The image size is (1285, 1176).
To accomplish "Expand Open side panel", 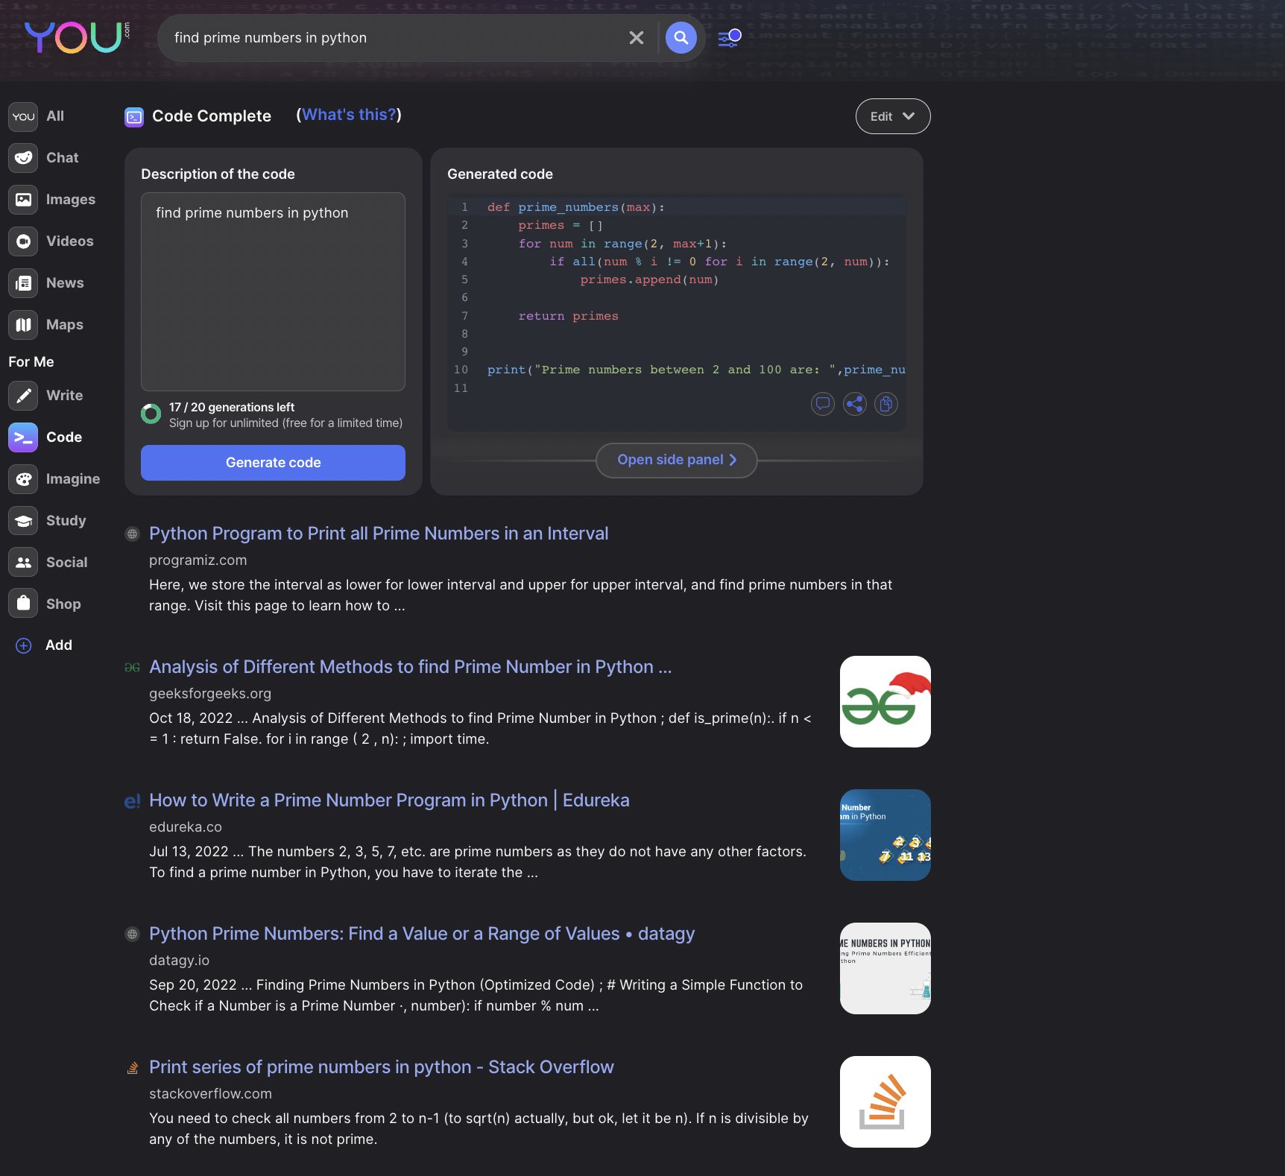I will (677, 460).
